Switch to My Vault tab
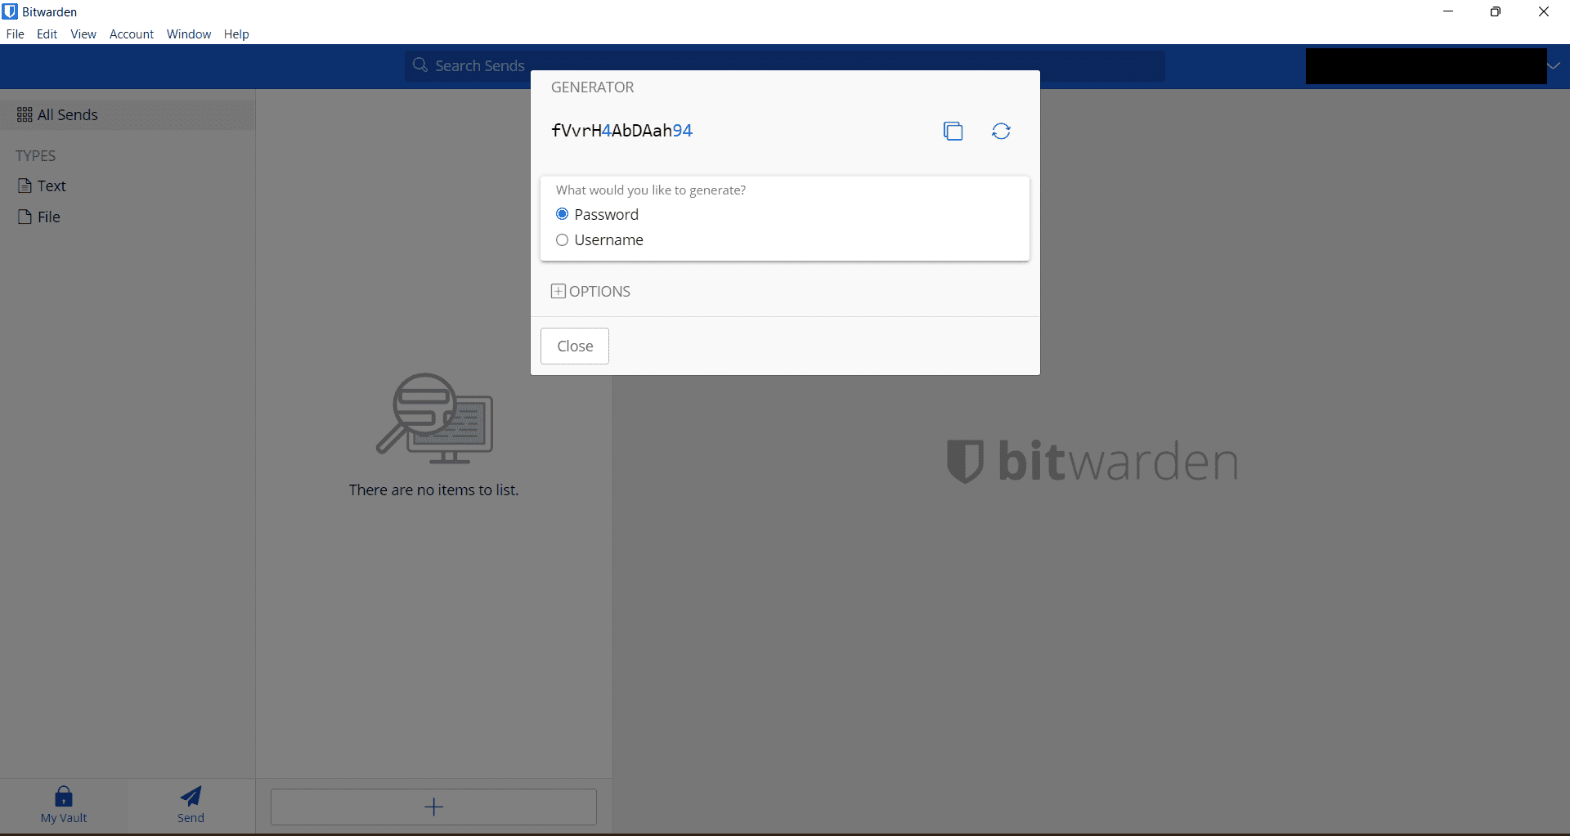Viewport: 1570px width, 836px height. coord(64,805)
